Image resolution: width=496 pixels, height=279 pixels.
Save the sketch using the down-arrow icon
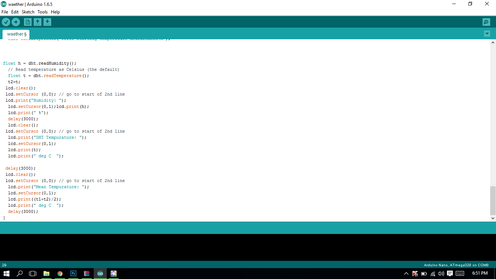click(47, 22)
